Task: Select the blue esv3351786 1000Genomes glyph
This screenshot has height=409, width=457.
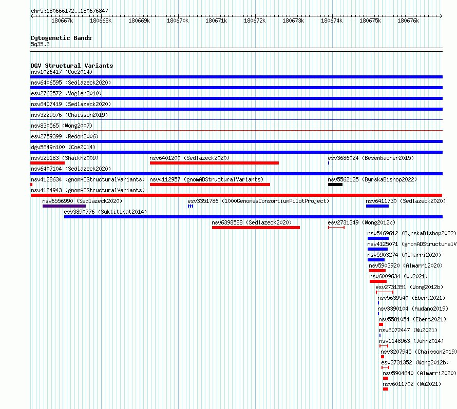Action: pyautogui.click(x=191, y=206)
